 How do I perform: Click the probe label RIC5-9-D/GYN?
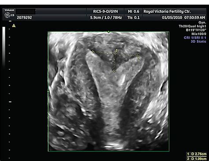(x=105, y=11)
